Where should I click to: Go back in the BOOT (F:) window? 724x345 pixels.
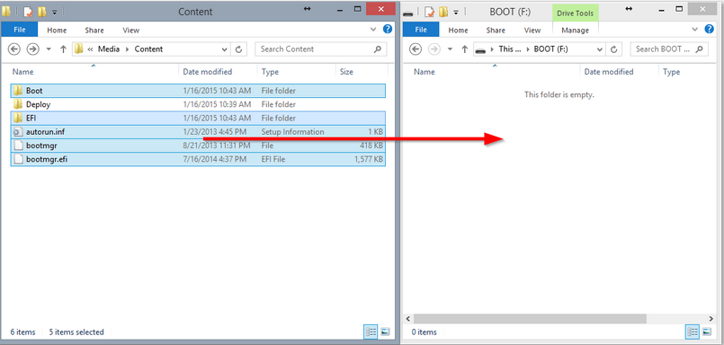point(416,49)
